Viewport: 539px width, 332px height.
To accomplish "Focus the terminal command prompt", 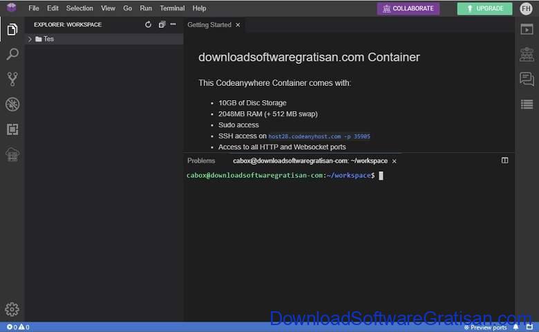I will [x=381, y=176].
